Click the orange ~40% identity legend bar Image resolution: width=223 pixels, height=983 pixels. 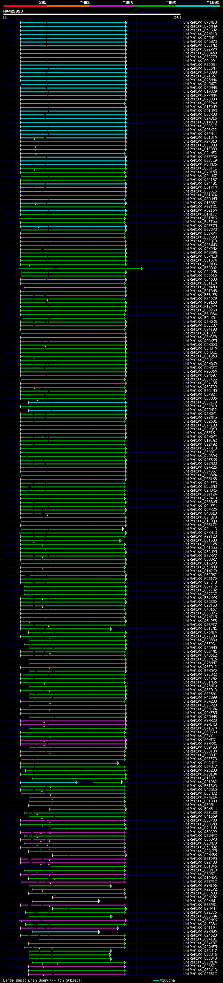(68, 6)
